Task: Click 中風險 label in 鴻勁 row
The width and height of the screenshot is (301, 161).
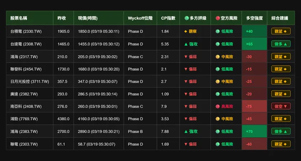Action: pyautogui.click(x=227, y=119)
